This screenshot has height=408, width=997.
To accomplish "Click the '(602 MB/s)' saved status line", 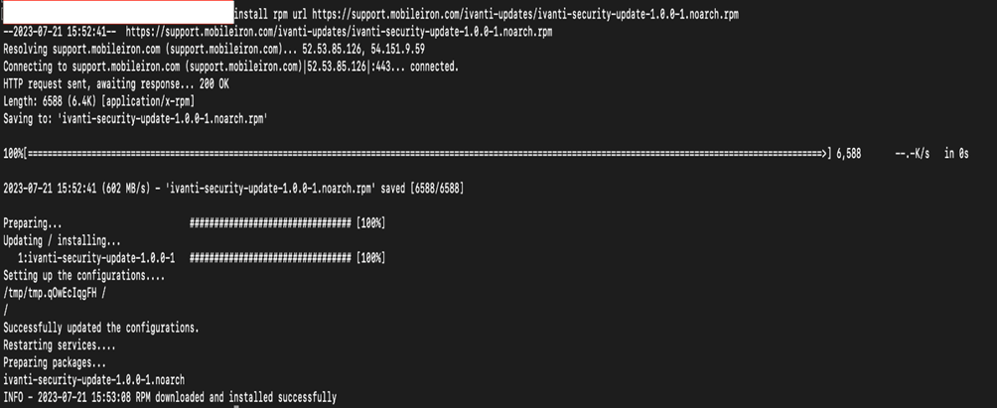I will click(x=233, y=189).
